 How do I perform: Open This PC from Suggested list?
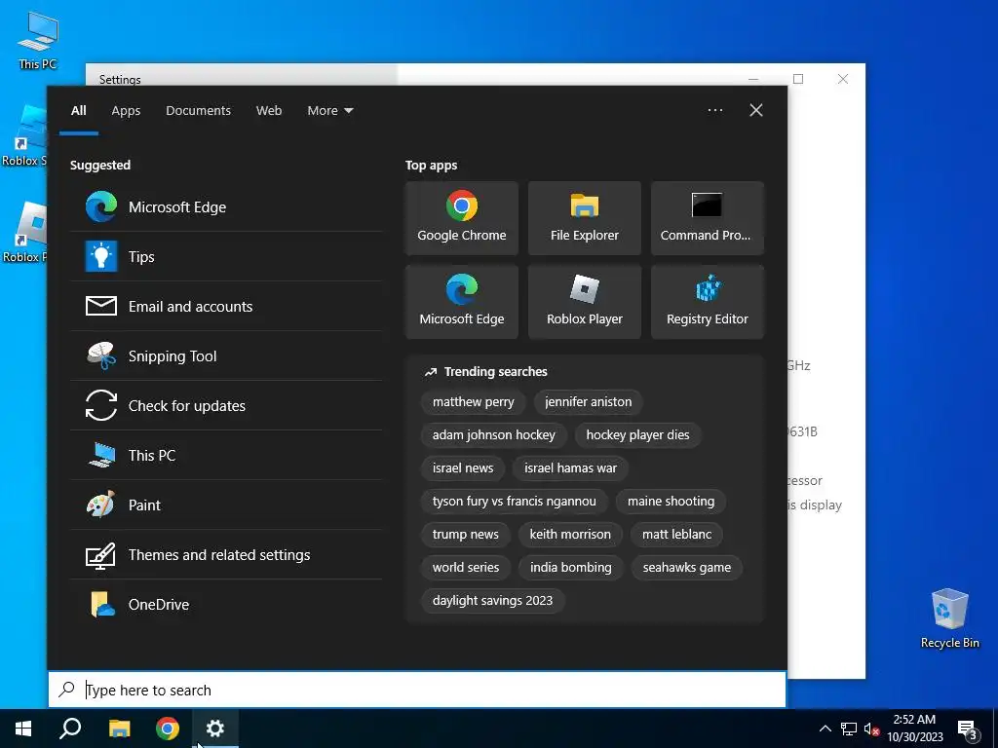click(226, 455)
